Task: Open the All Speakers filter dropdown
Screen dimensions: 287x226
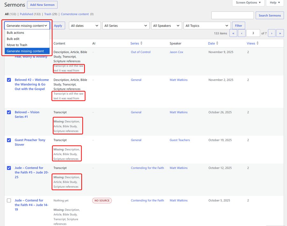Action: [166, 26]
